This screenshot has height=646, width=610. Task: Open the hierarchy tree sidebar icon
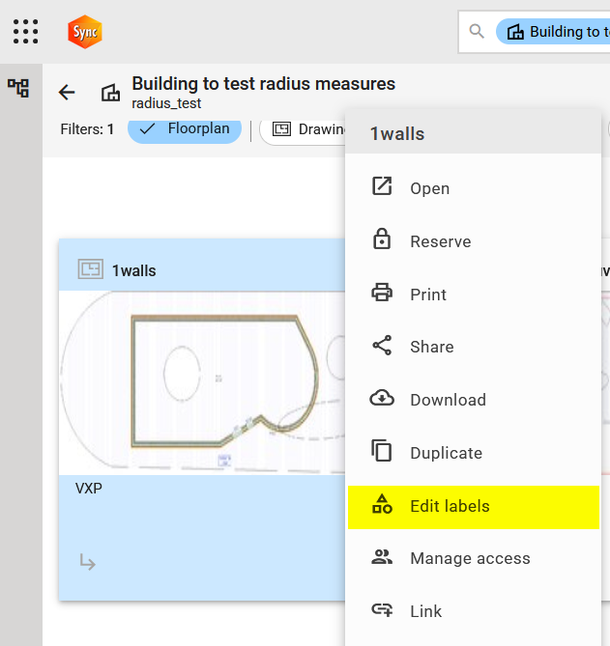18,89
